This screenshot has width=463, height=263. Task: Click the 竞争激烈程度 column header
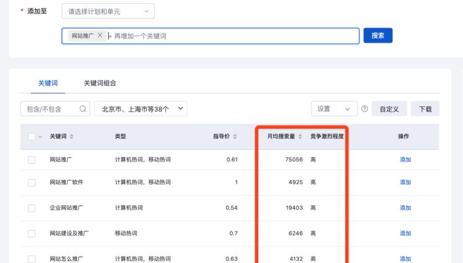coord(327,136)
